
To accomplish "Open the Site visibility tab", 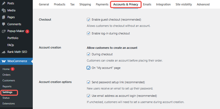I will 183,4.
